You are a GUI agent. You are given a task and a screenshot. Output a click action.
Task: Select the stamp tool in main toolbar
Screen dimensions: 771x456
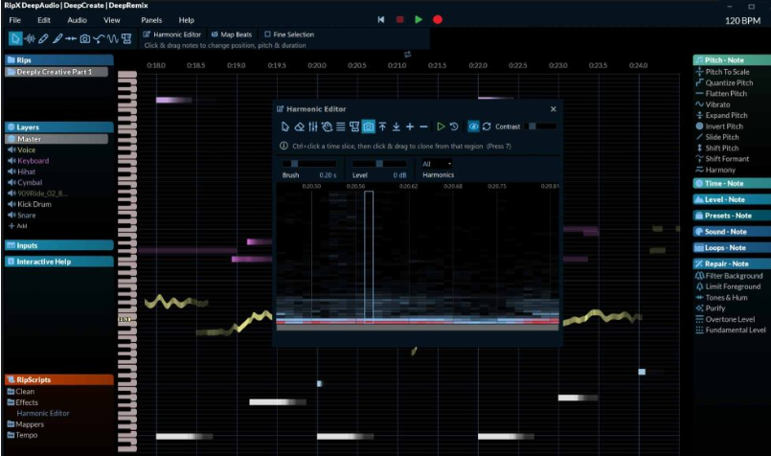click(x=126, y=38)
